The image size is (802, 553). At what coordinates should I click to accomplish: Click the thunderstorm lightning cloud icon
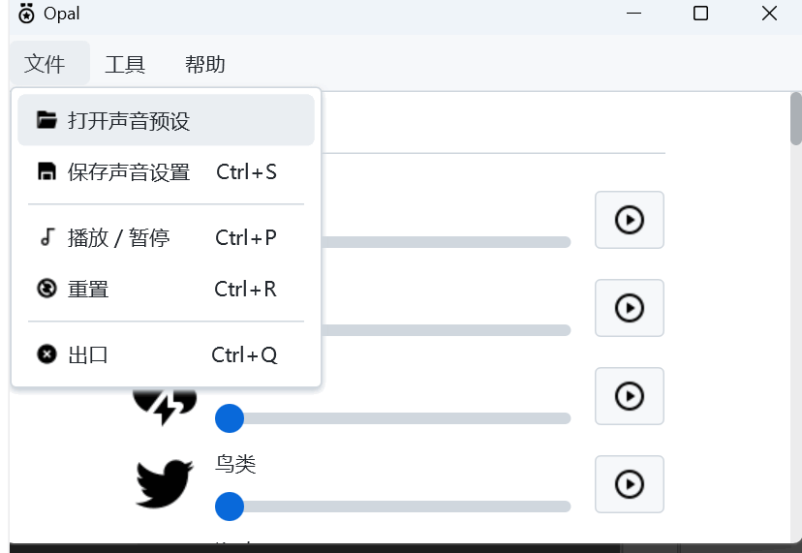(x=165, y=406)
